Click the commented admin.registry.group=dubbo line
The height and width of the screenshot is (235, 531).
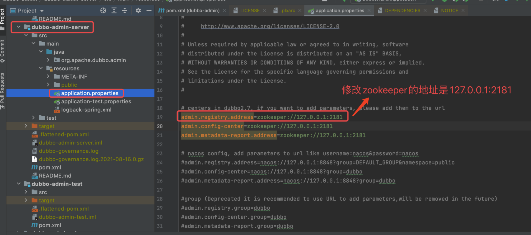(x=226, y=208)
